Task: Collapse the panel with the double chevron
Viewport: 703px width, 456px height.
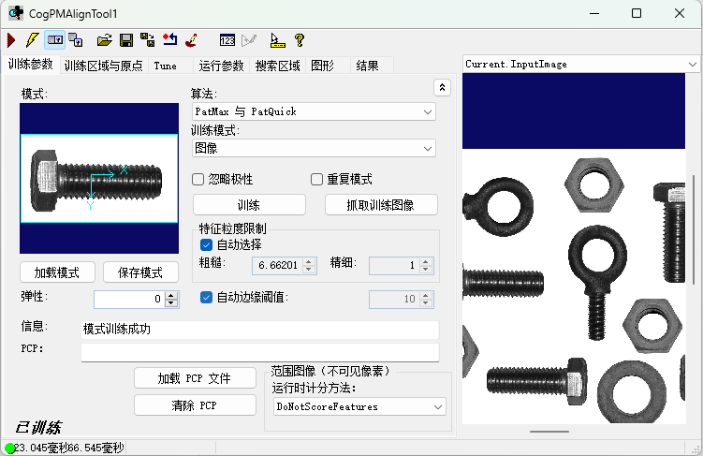Action: pyautogui.click(x=442, y=88)
